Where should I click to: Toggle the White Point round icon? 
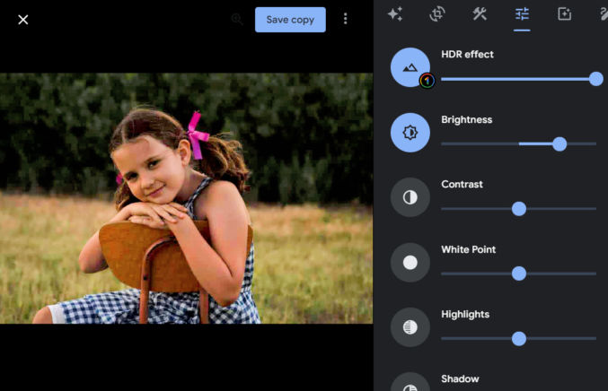pyautogui.click(x=410, y=263)
